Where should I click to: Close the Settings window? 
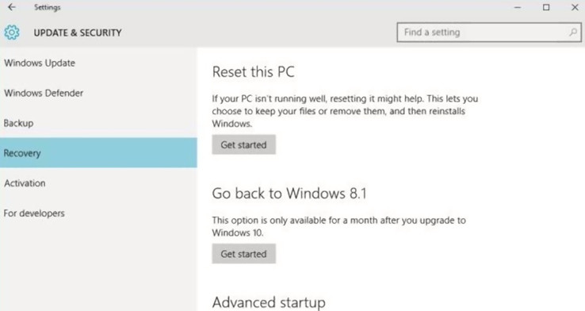point(575,7)
